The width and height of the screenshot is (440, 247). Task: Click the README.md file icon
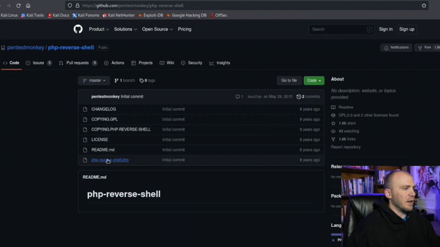tap(85, 150)
